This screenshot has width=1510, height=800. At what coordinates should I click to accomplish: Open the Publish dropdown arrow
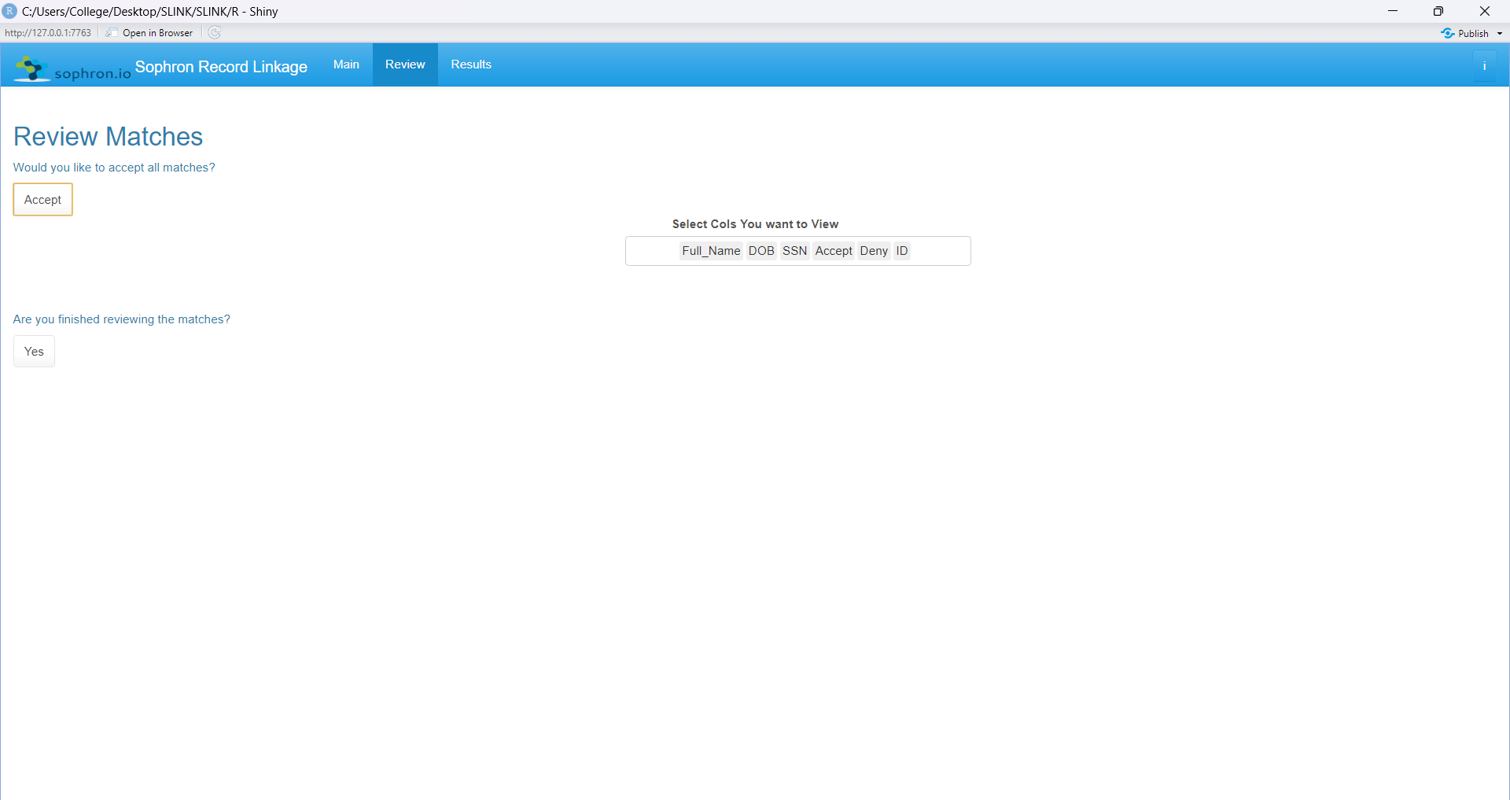(1501, 33)
